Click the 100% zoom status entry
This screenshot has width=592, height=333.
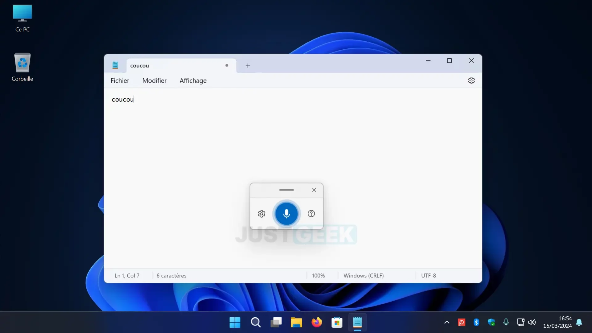click(318, 276)
